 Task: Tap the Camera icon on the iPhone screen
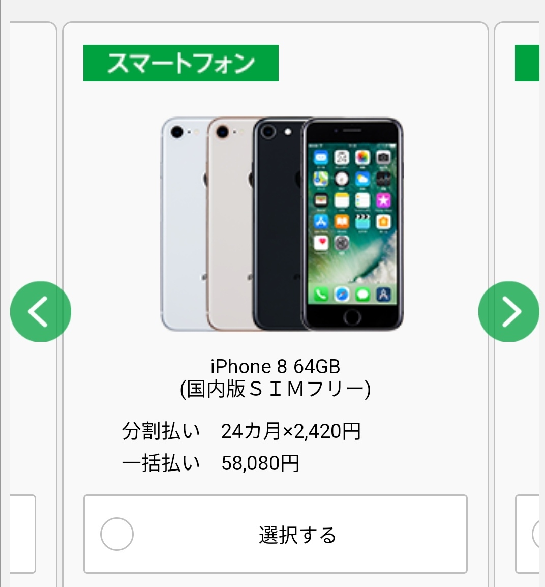(383, 158)
